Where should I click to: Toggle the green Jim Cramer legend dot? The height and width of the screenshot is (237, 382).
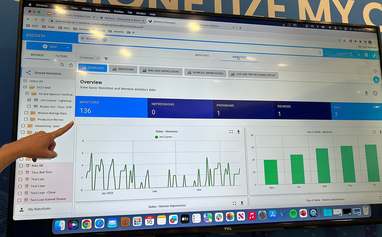pyautogui.click(x=156, y=137)
